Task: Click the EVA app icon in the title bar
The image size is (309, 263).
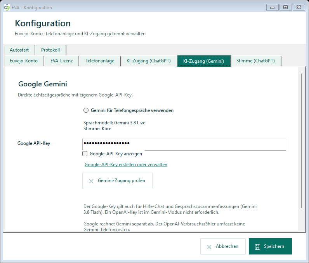Action: coord(7,7)
